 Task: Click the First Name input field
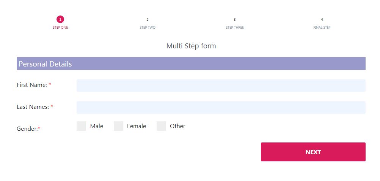pyautogui.click(x=221, y=85)
